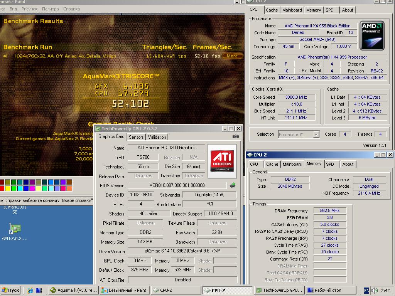395x296 pixels.
Task: Open the Пуск start button
Action: 10,290
